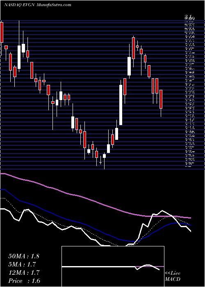The height and width of the screenshot is (287, 205).
Task: Click the 5MA : 1.7 label
Action: [22, 264]
